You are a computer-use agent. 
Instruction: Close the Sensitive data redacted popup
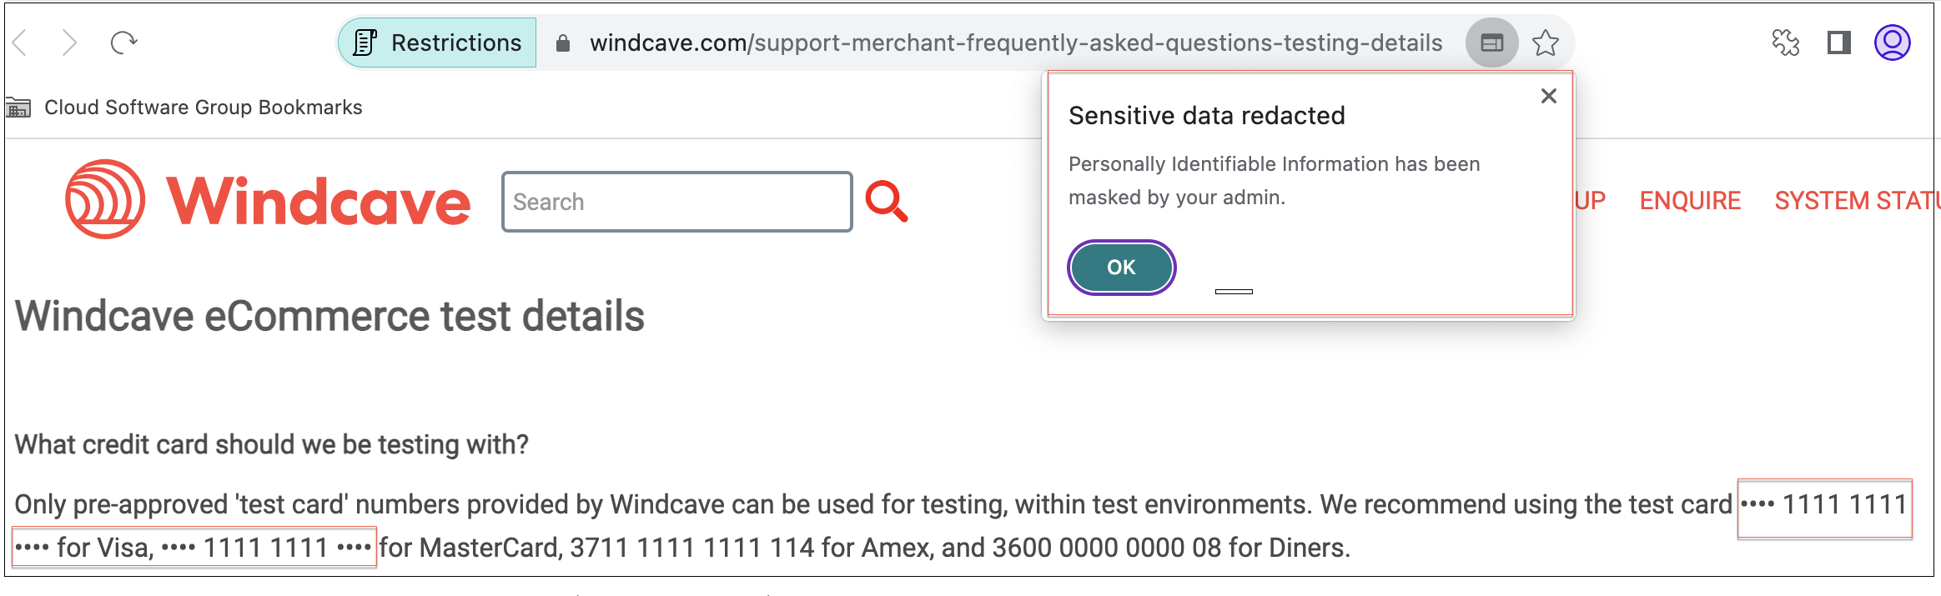tap(1549, 96)
